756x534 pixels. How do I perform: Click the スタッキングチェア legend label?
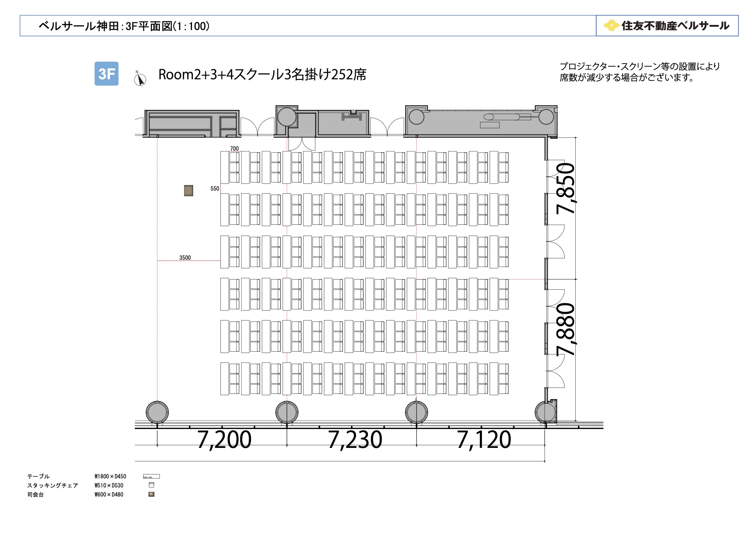(53, 485)
